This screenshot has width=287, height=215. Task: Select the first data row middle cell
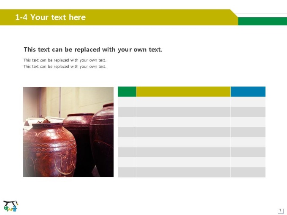click(183, 102)
